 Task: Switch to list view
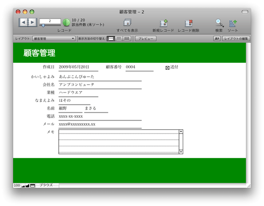(x=119, y=39)
